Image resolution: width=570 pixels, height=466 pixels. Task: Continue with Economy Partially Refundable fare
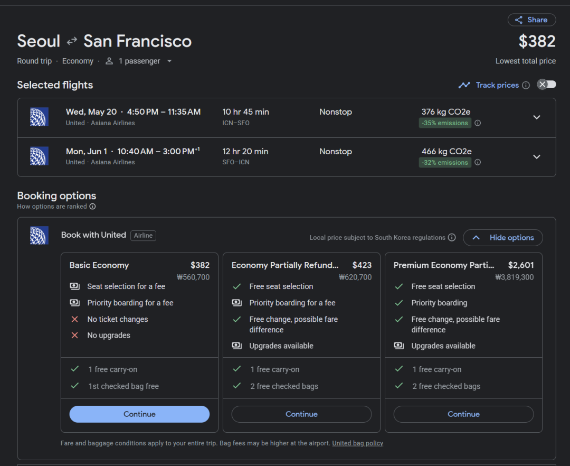[301, 414]
